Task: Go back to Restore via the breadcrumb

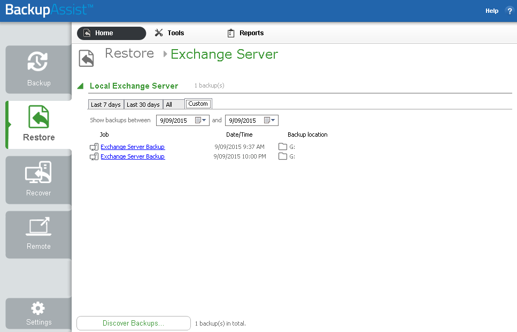Action: 129,53
